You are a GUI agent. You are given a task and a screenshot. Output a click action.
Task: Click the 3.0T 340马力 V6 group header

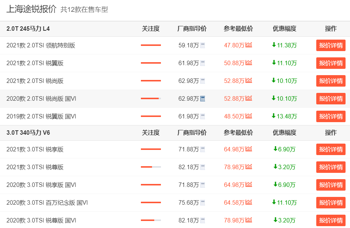[x=28, y=133]
